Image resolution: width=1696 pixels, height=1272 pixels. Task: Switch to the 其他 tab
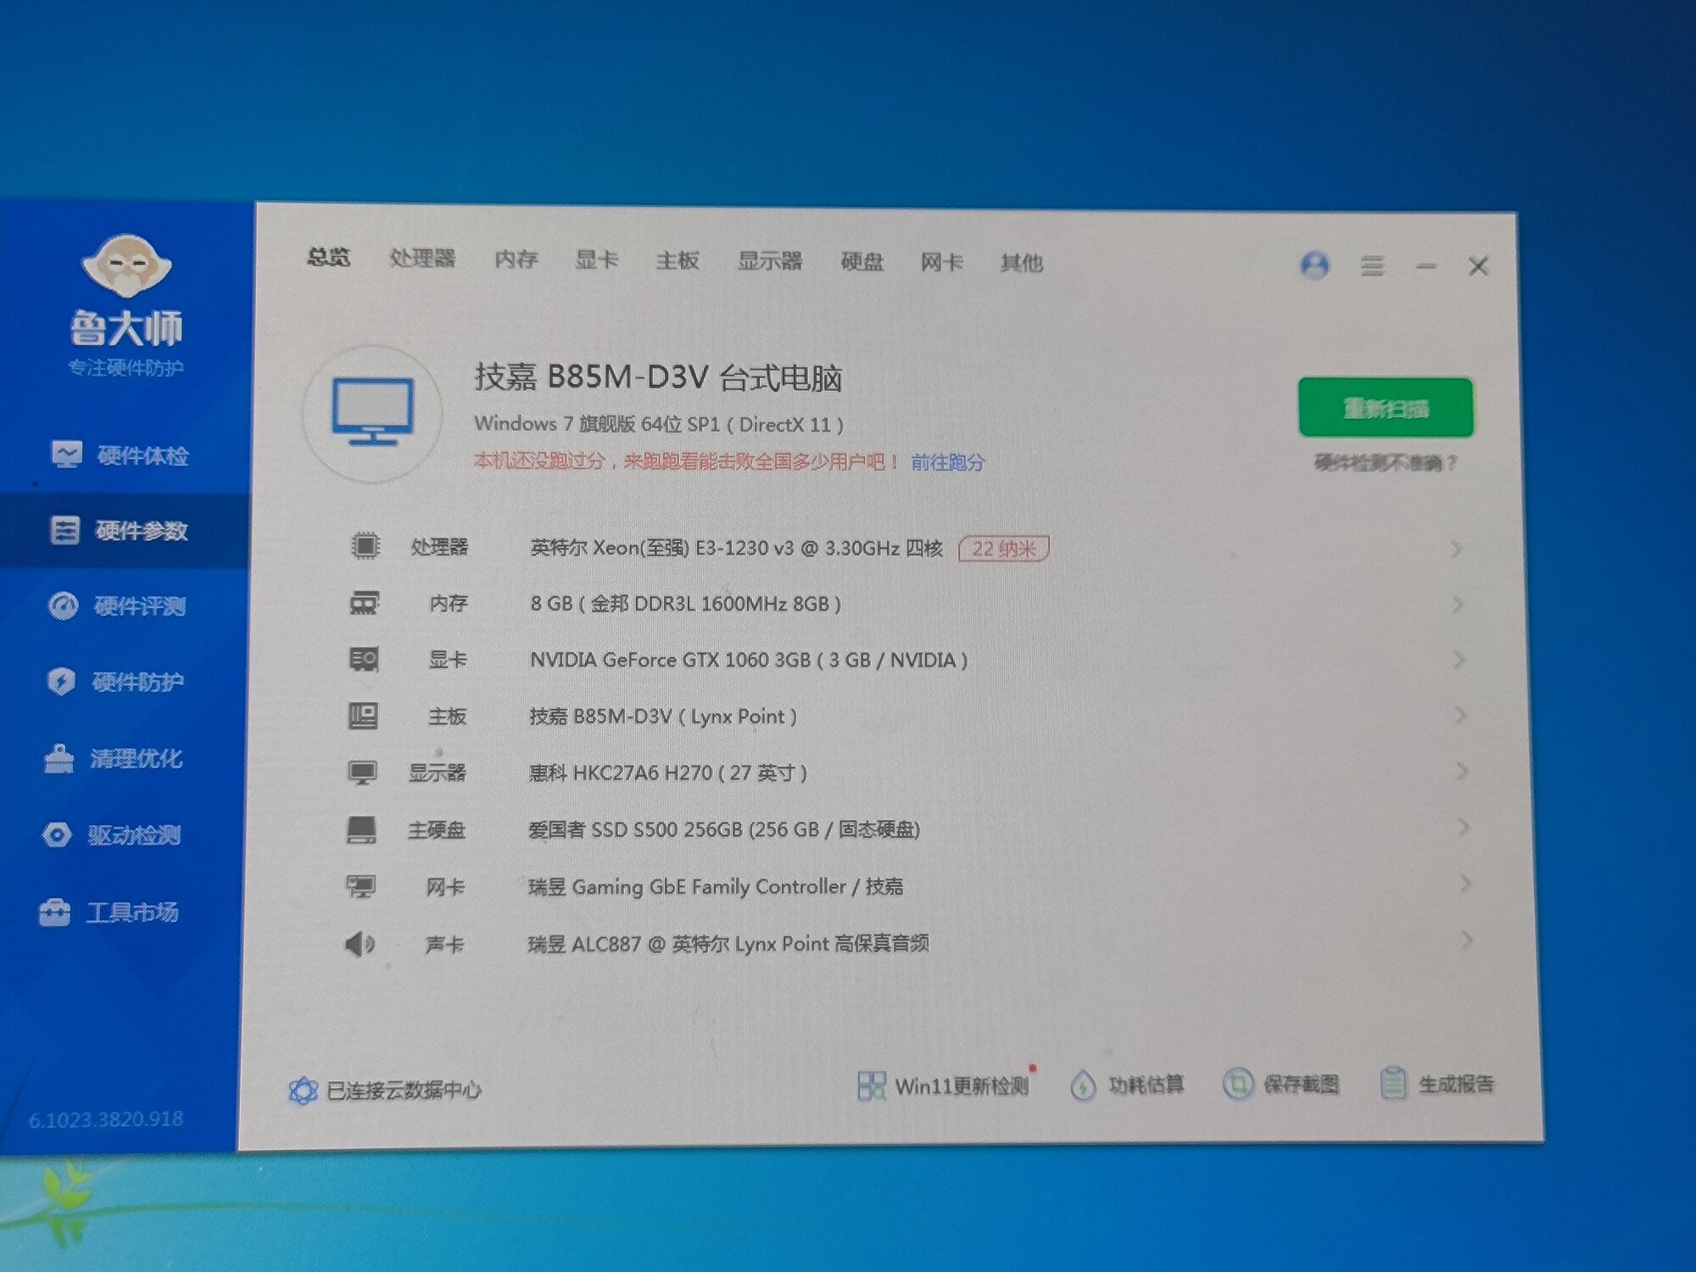1022,264
